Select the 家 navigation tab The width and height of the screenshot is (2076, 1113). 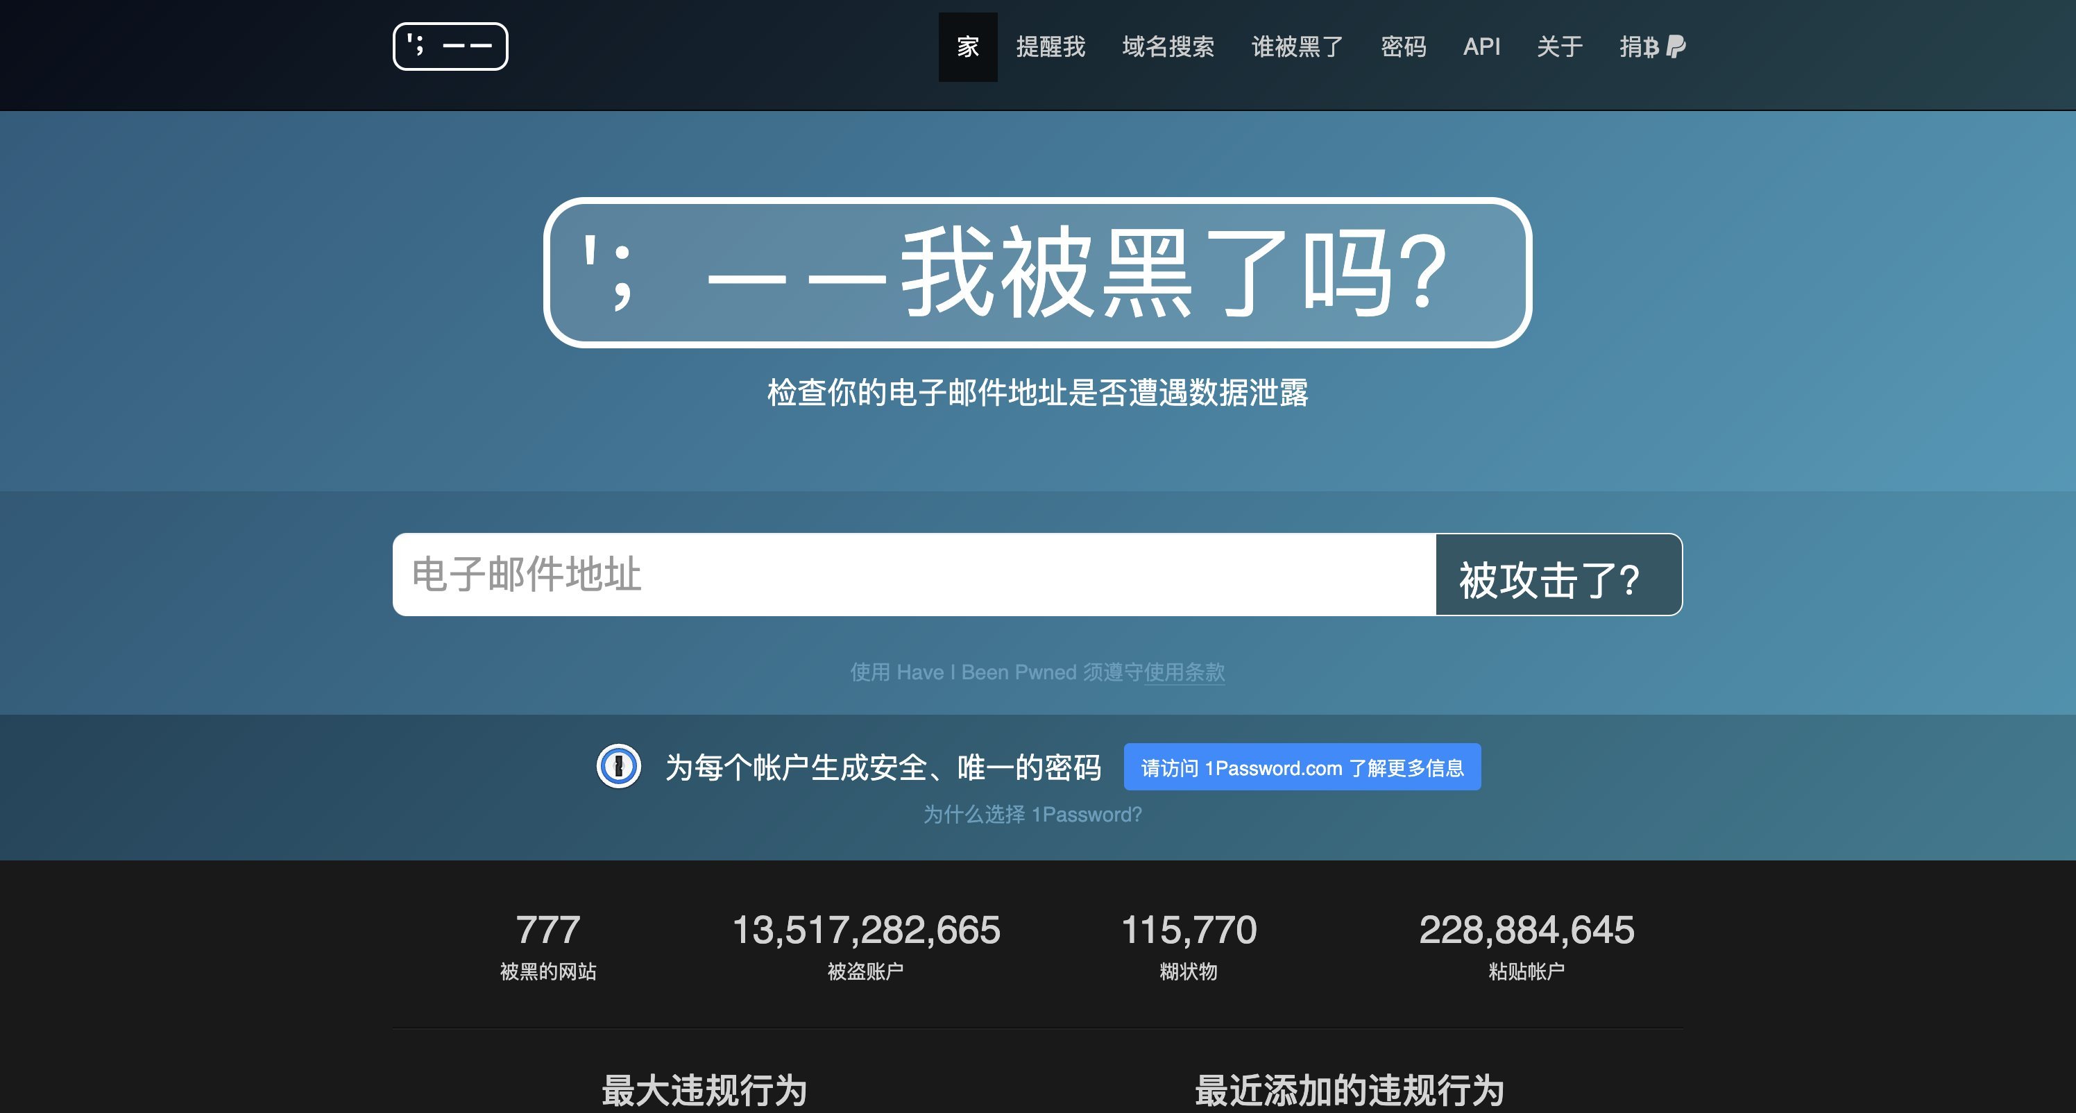pos(968,46)
